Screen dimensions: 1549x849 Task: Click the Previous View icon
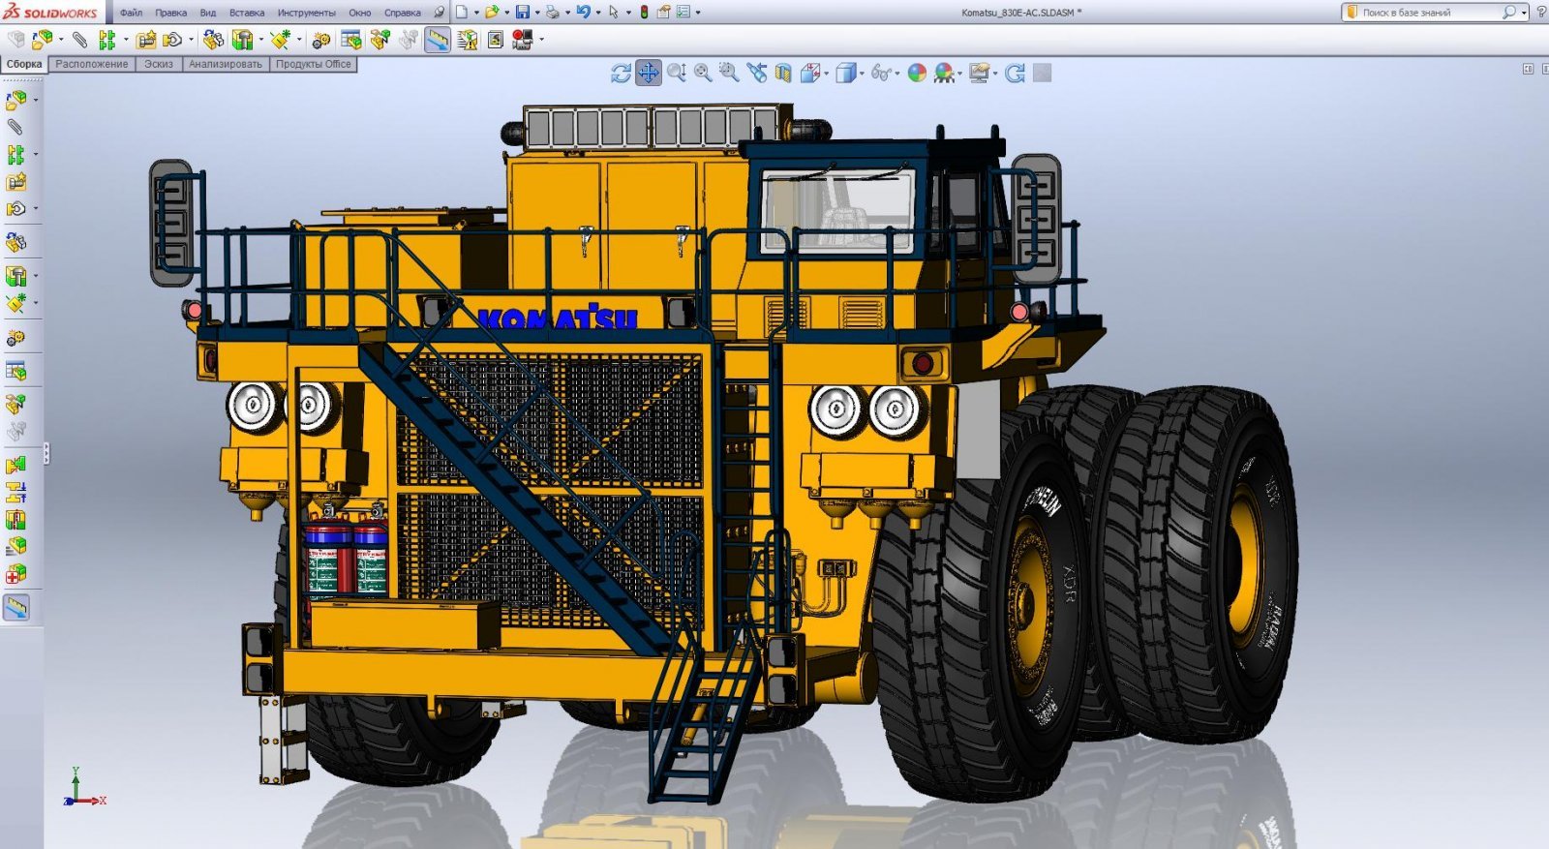(757, 73)
